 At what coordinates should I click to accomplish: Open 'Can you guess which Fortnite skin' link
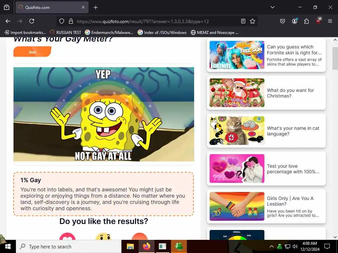click(294, 50)
